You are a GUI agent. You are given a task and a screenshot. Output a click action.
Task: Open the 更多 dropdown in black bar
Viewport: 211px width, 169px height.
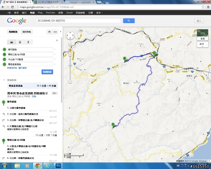click(x=99, y=13)
